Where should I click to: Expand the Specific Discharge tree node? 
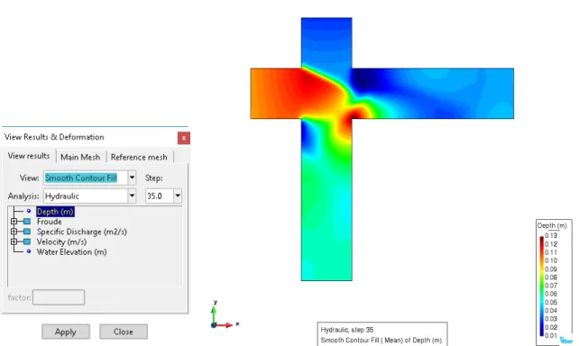coord(14,232)
